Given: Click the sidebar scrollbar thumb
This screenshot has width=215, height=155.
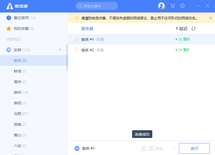Looking at the screenshot, I should point(67,58).
